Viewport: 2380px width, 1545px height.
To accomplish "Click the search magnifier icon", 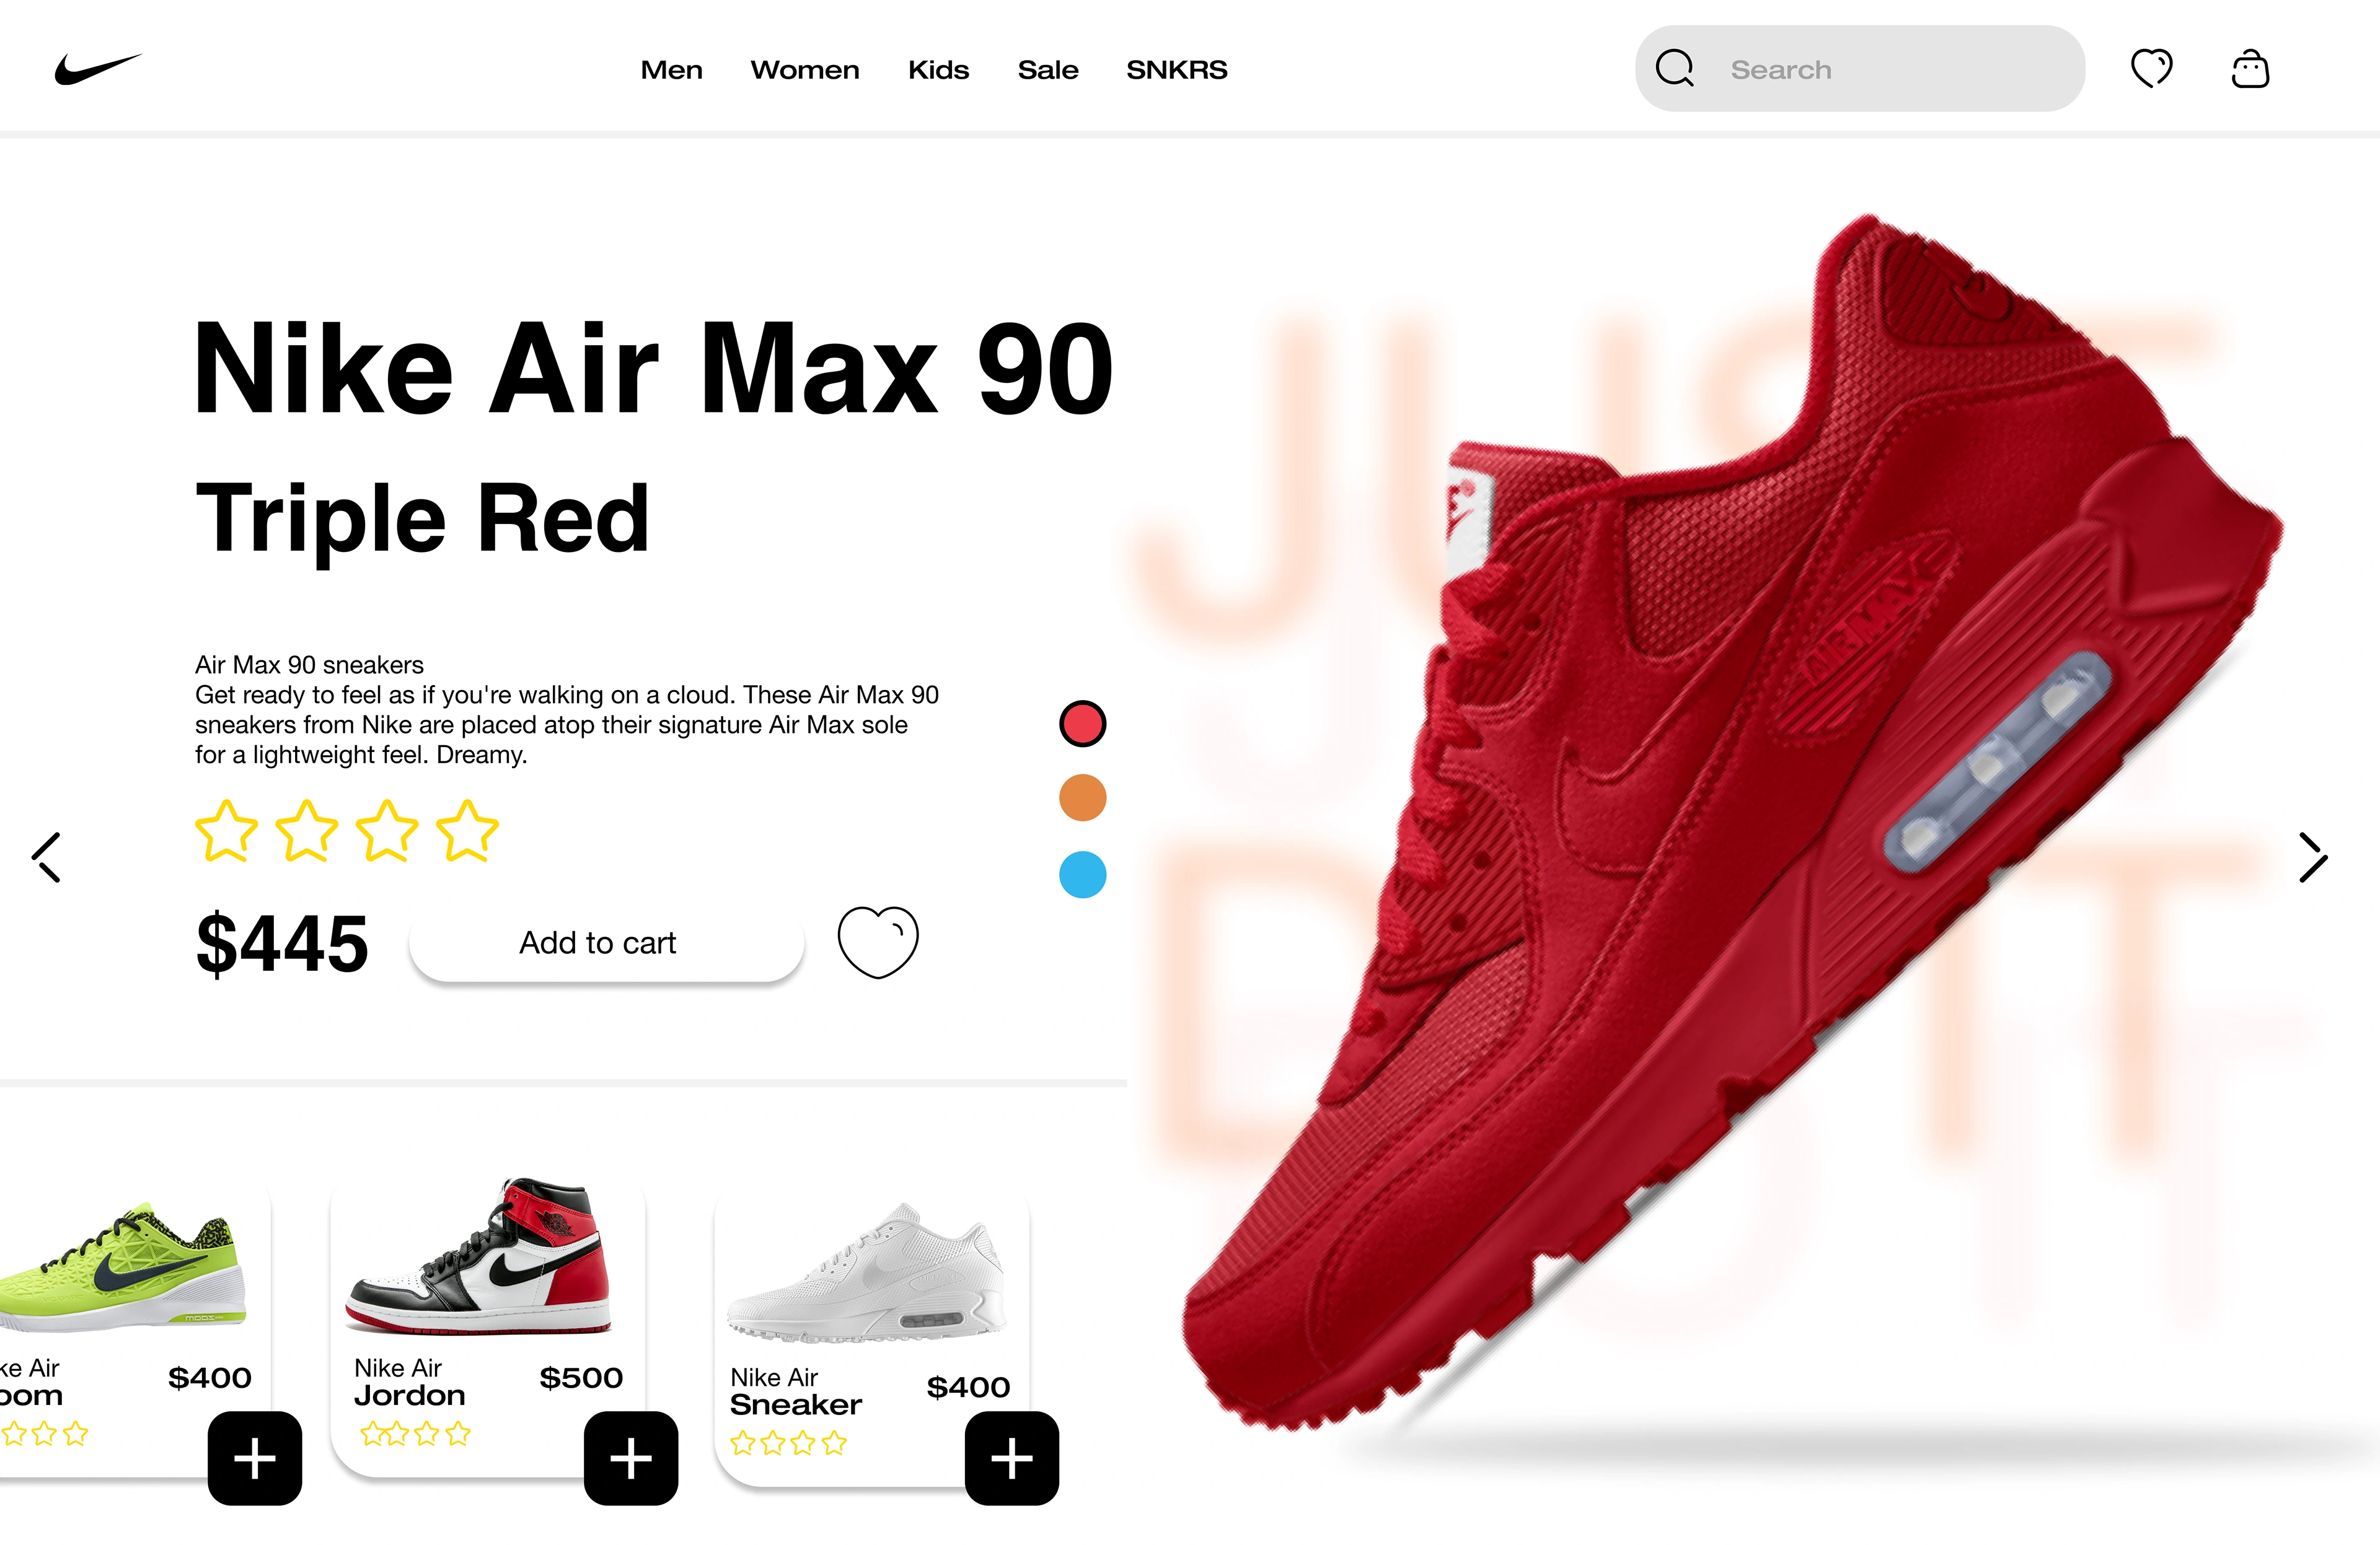I will pyautogui.click(x=1675, y=69).
